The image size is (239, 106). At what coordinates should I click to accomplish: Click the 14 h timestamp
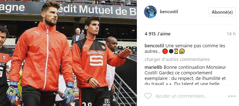[x=231, y=34]
